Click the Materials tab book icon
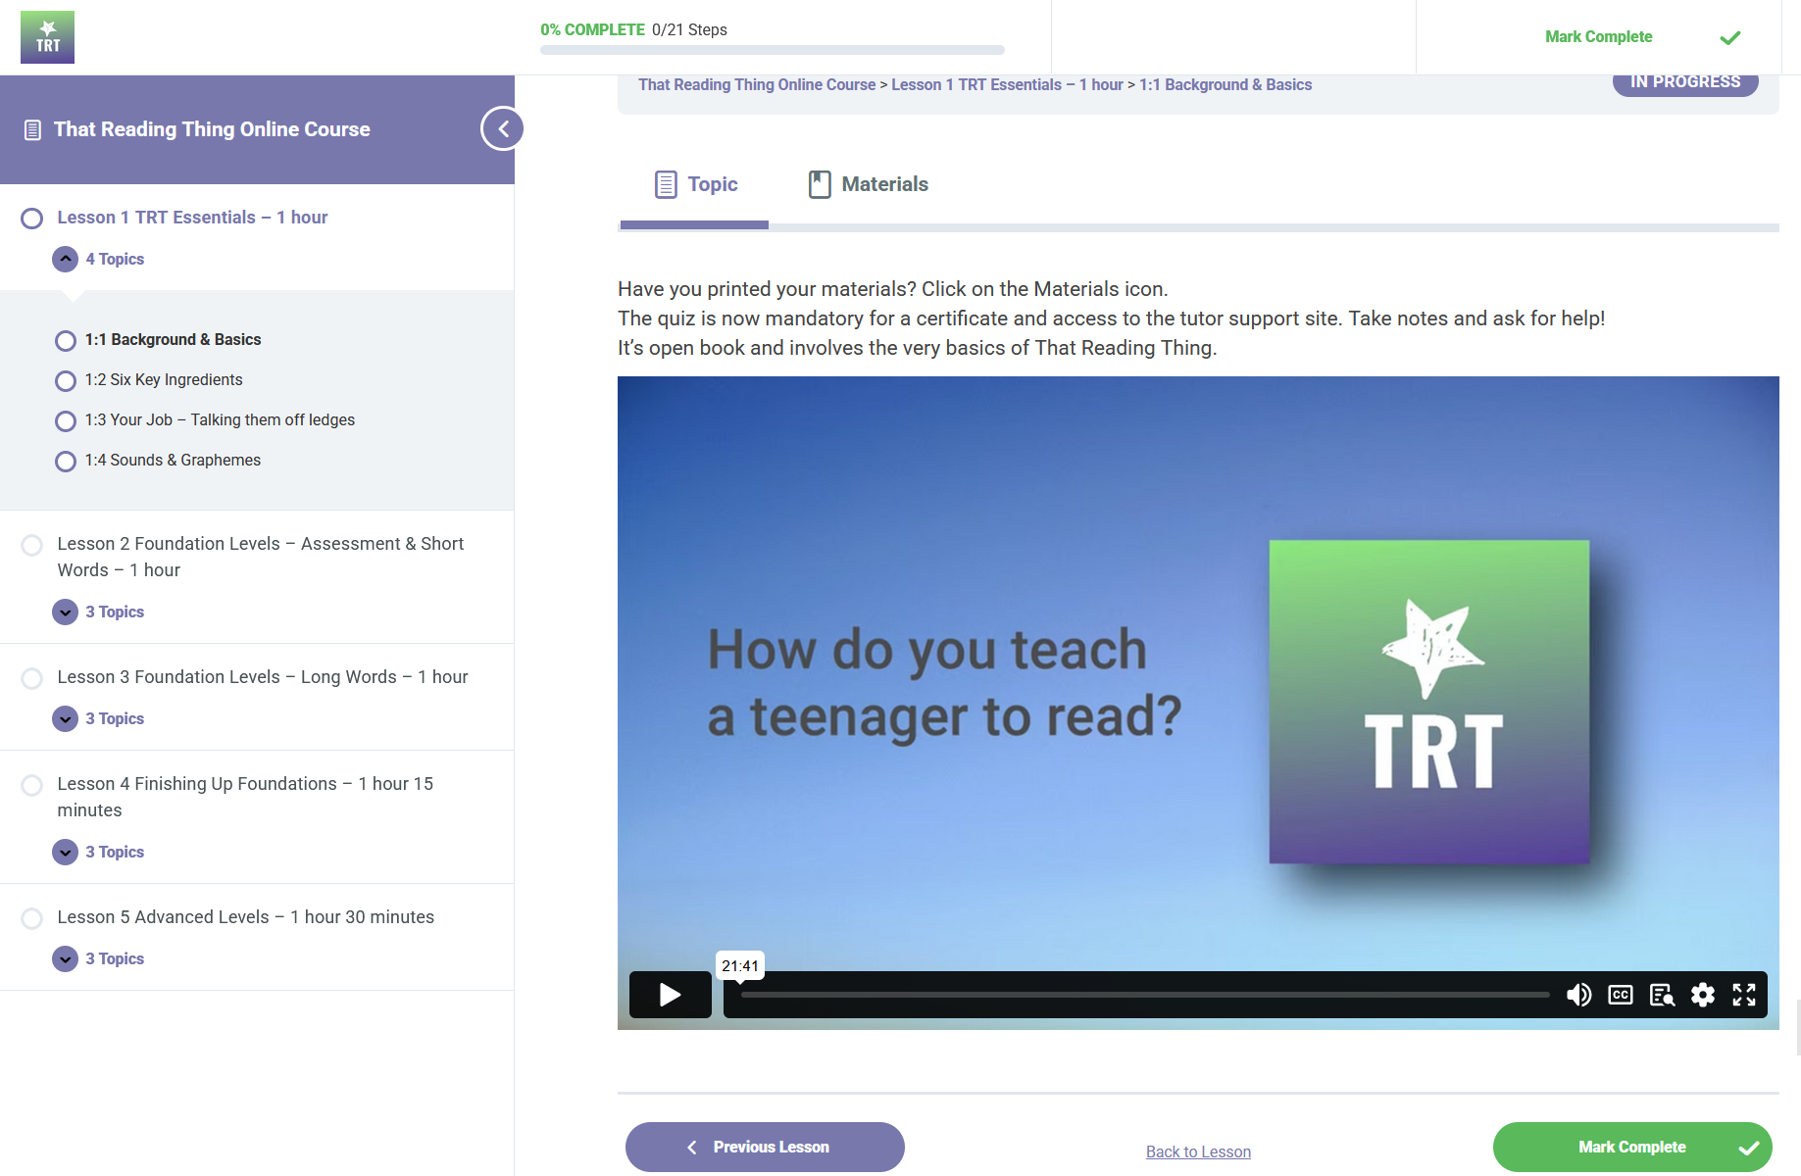1801x1176 pixels. pos(820,184)
